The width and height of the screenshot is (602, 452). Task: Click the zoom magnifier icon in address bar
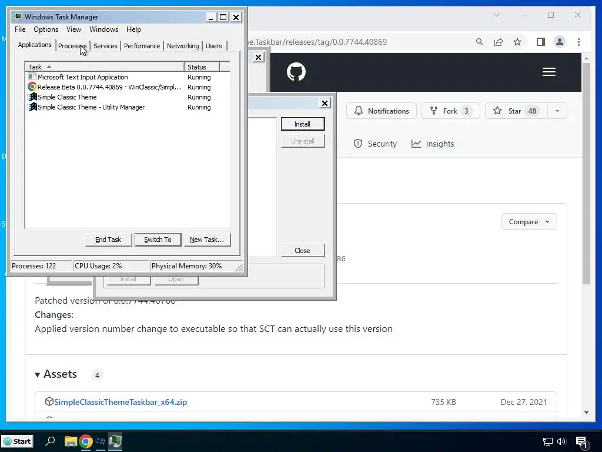(x=480, y=42)
